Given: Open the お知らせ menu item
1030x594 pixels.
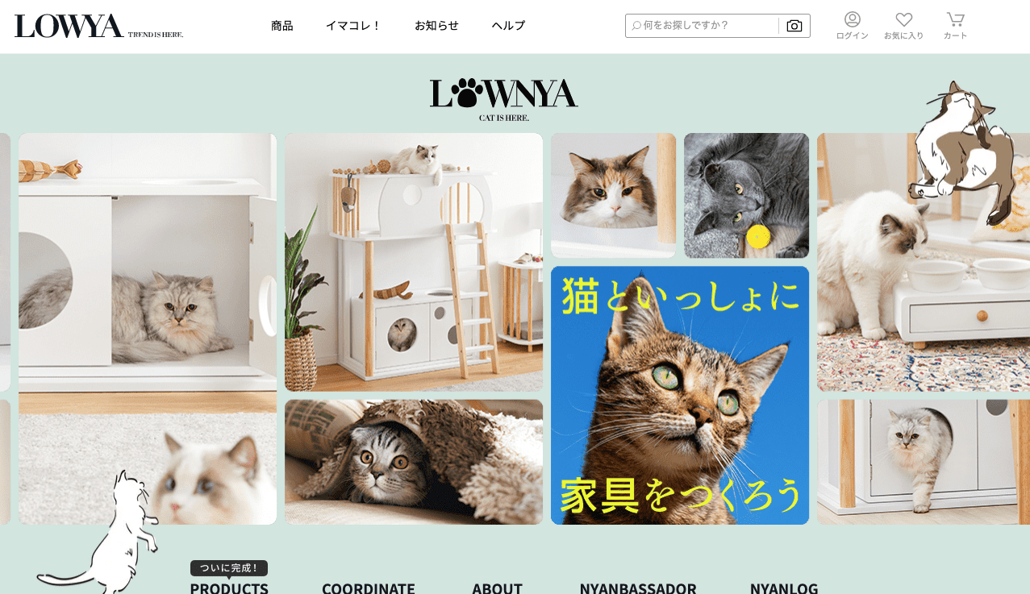Looking at the screenshot, I should pos(436,26).
